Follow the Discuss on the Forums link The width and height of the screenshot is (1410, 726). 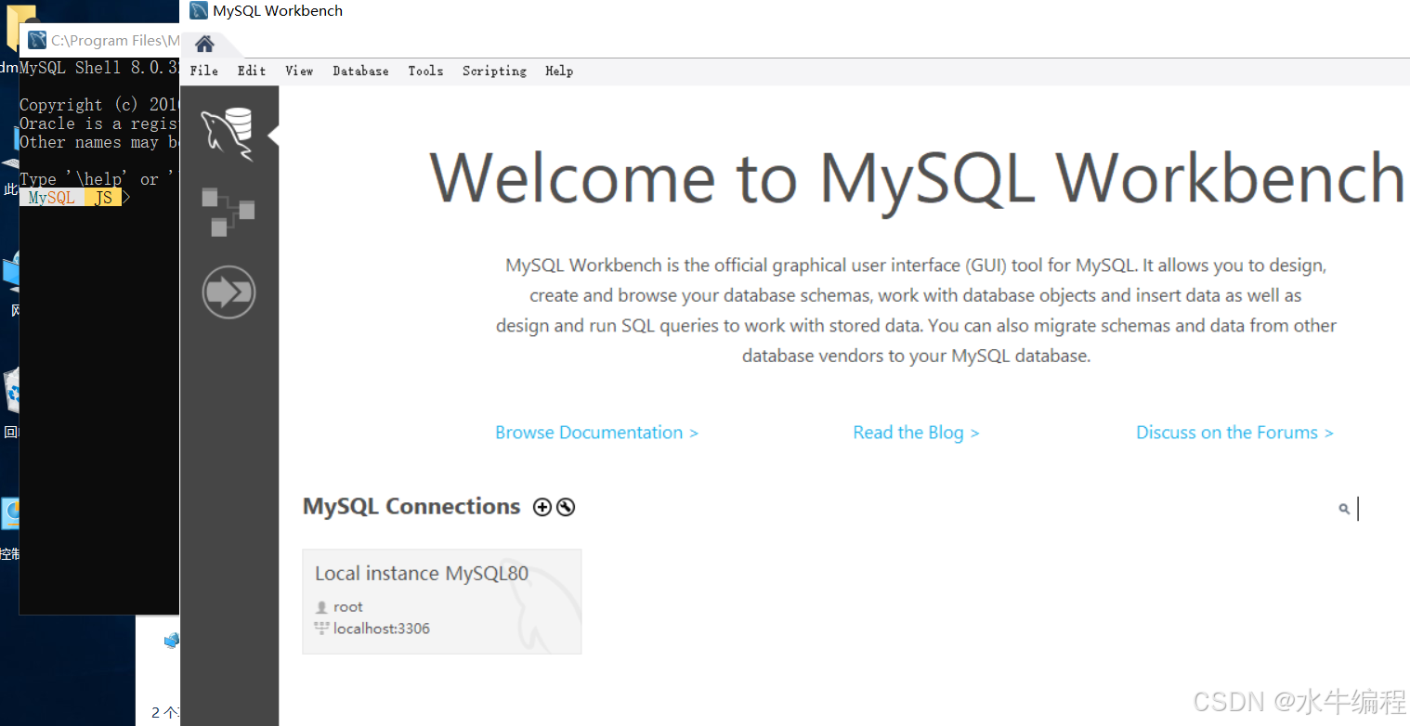click(1235, 433)
